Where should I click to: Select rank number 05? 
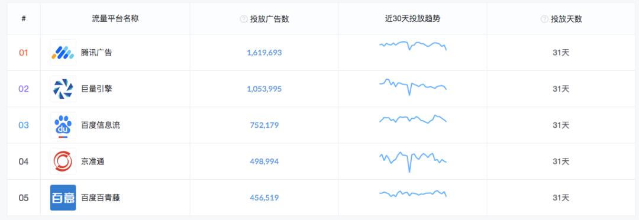coord(24,198)
